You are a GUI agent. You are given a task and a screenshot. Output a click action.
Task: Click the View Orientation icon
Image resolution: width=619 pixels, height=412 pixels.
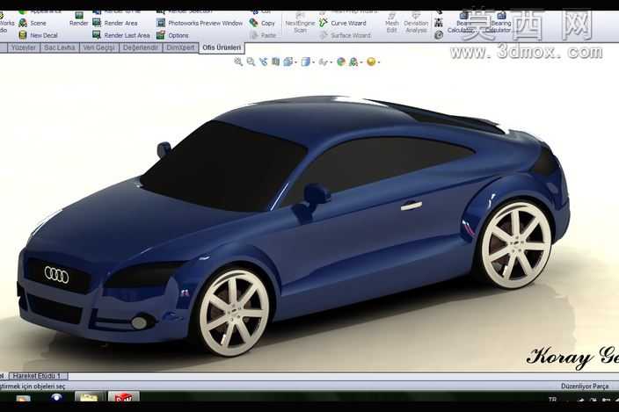point(288,61)
